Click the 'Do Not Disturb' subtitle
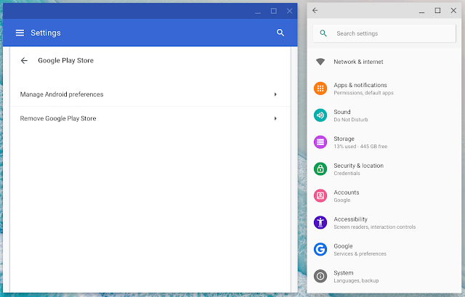The width and height of the screenshot is (465, 297). point(351,120)
